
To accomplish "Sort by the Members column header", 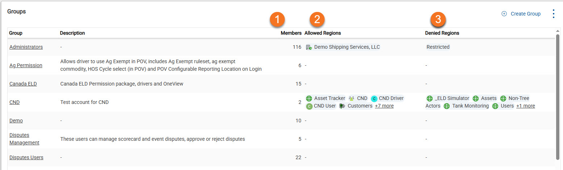I will pos(291,33).
